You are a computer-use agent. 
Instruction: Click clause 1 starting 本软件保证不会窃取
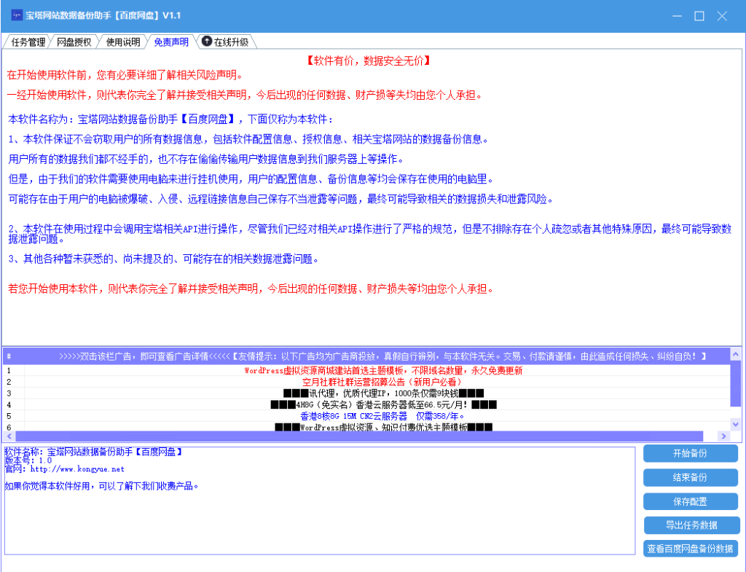click(x=248, y=139)
